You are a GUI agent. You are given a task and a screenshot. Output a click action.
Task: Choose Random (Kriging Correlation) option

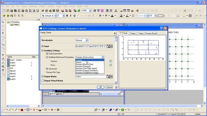coord(90,71)
